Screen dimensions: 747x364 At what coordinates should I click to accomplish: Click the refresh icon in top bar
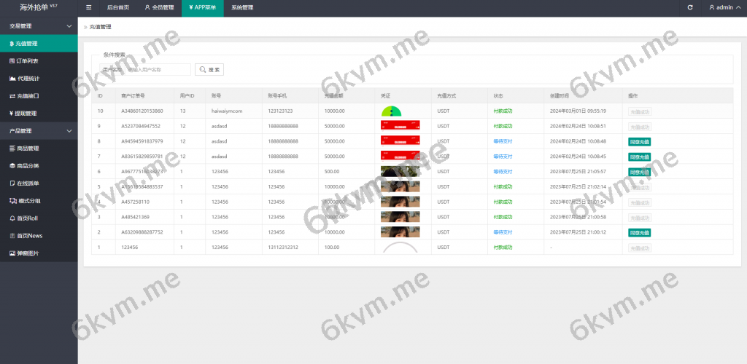(690, 7)
